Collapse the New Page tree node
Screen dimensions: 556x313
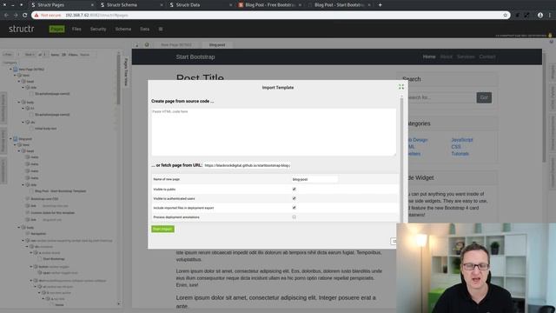(x=10, y=70)
